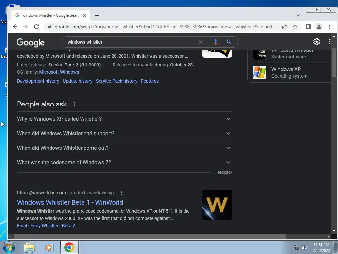
Task: Click the Chrome taskbar icon
Action: [69, 247]
